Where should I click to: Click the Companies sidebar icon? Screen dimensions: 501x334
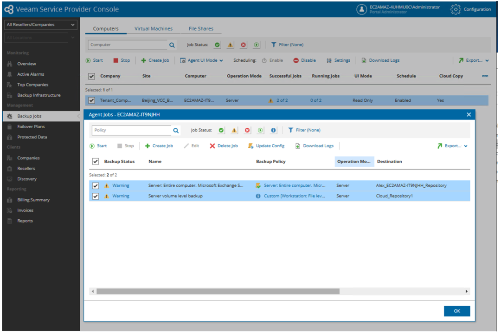10,158
